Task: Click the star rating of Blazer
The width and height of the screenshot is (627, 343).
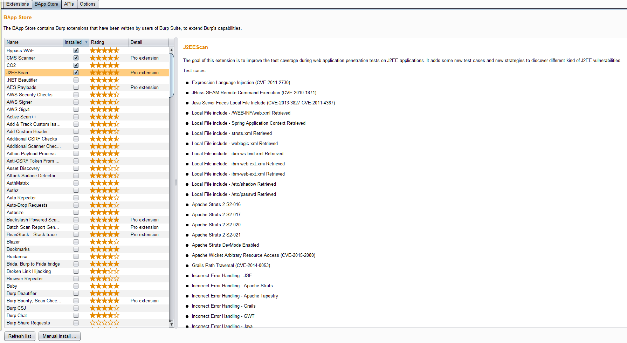Action: tap(104, 242)
